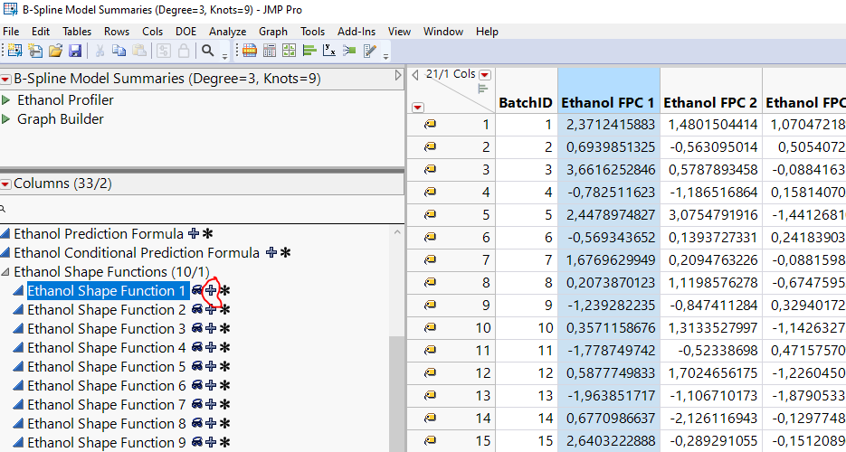Screen dimensions: 846x452
Task: Click the yellow tag marker in row 1
Action: click(x=430, y=125)
